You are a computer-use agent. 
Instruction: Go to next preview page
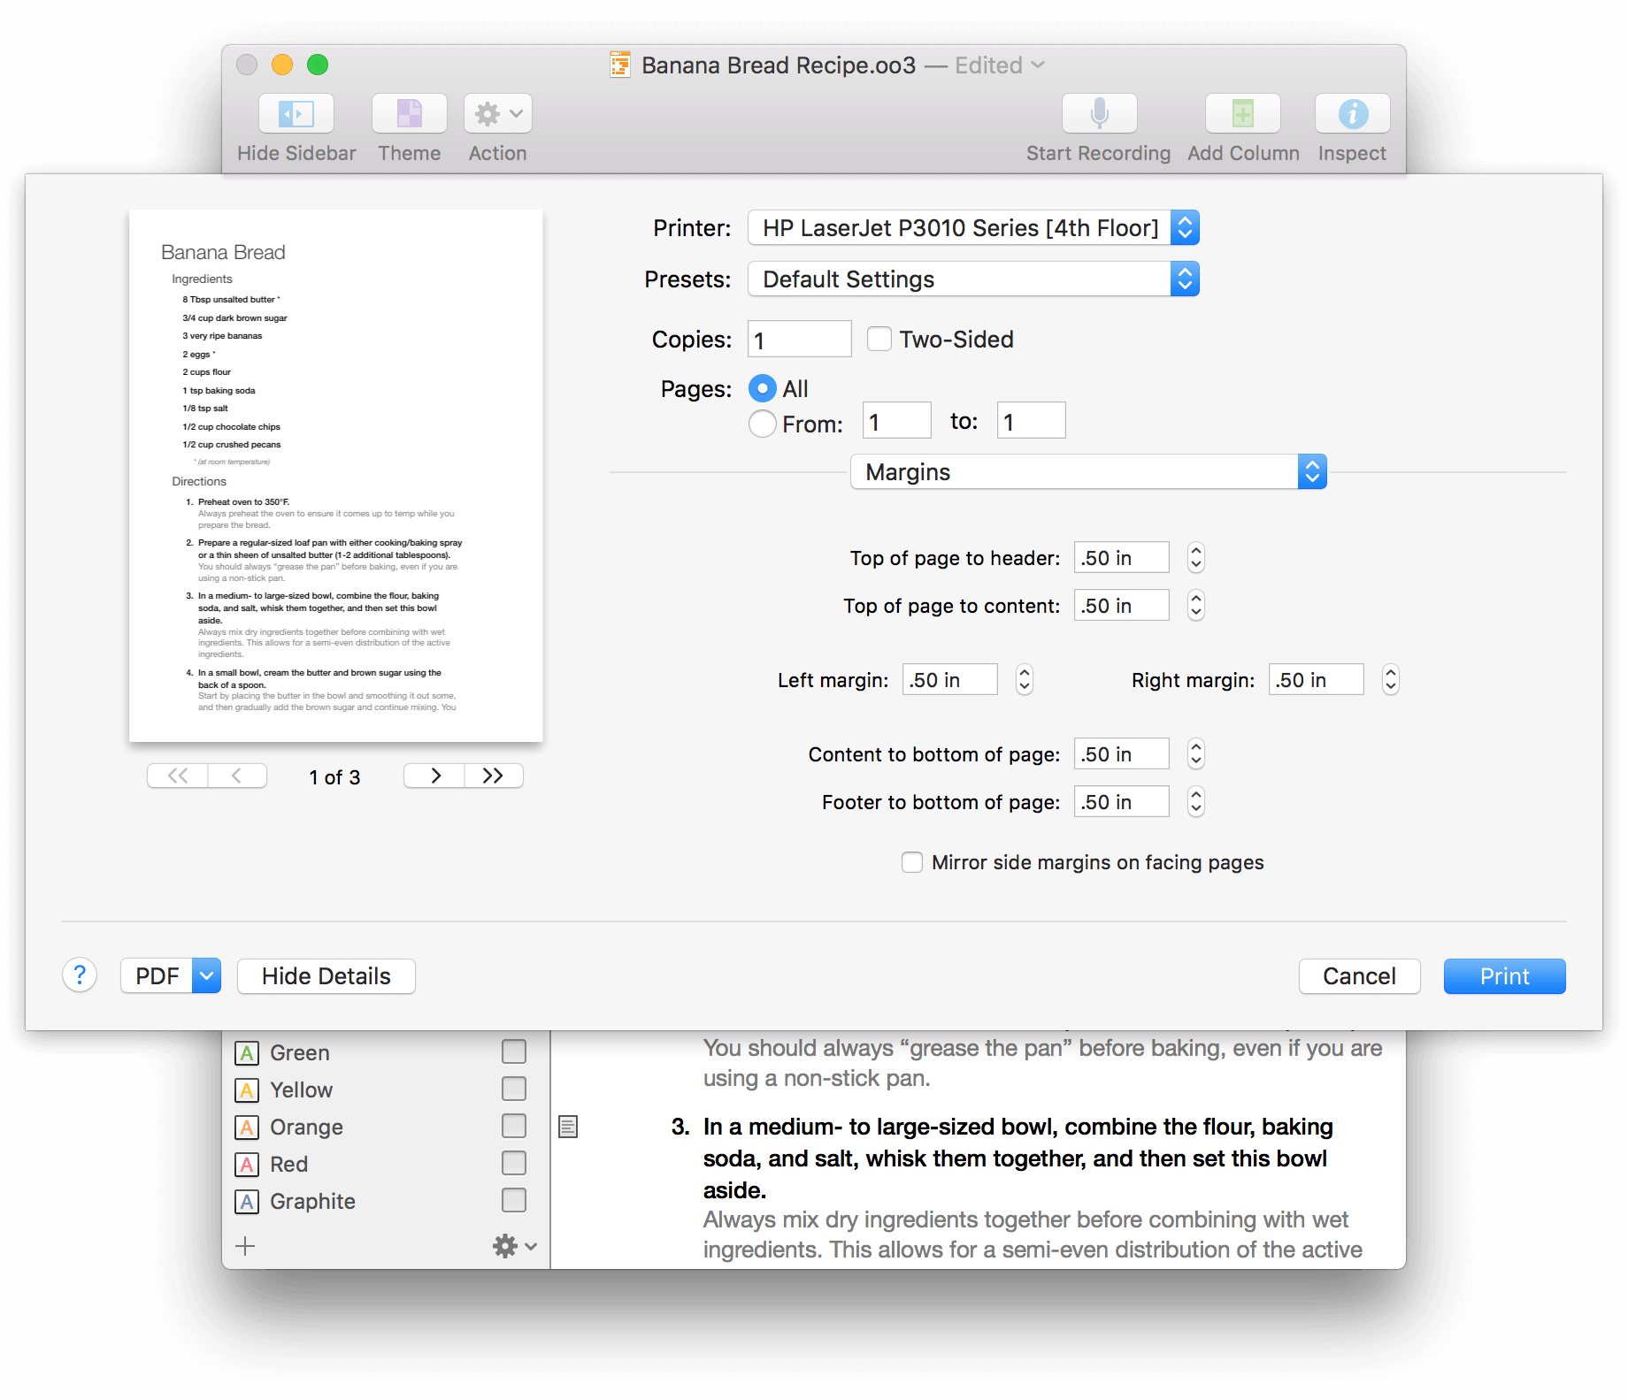[x=434, y=776]
